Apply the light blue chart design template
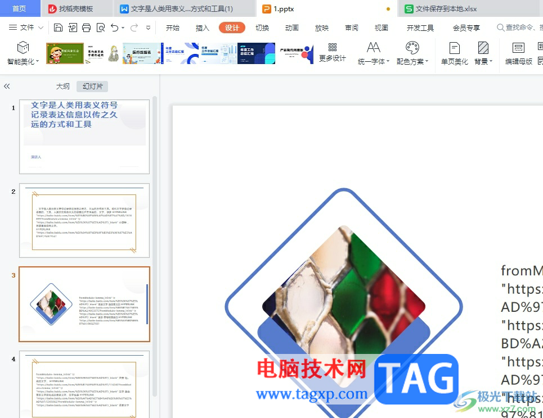 point(218,53)
